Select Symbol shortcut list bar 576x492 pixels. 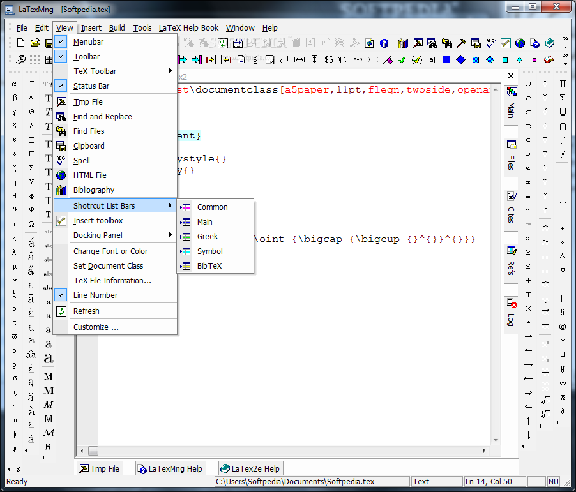click(x=215, y=251)
